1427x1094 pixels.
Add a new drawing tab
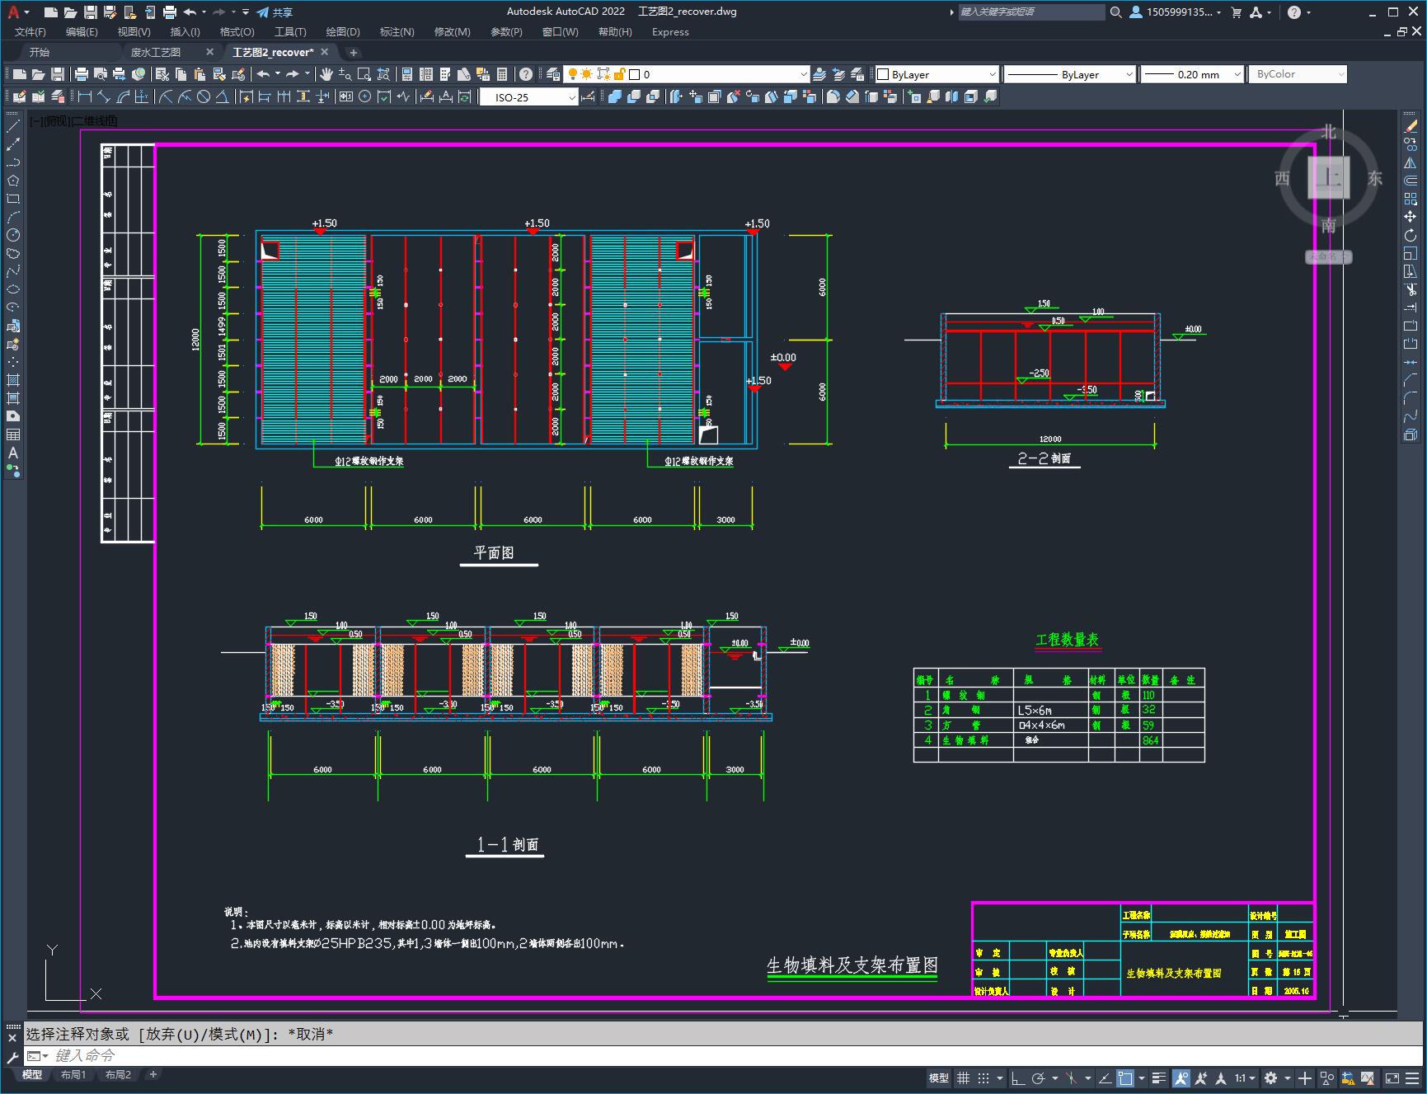pyautogui.click(x=354, y=52)
